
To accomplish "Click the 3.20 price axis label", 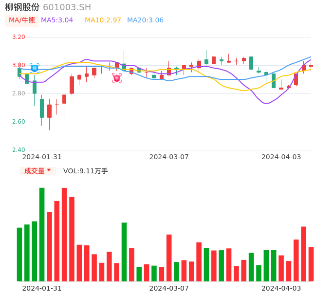I will [19, 37].
